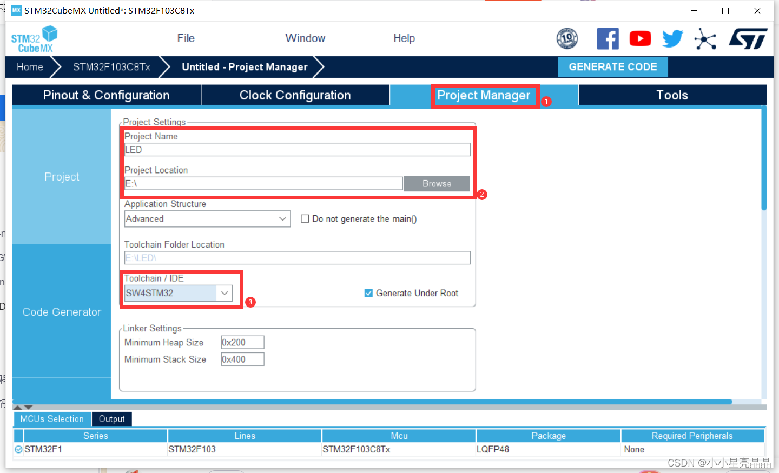Switch to the Tools tab
Screen dimensions: 779x473
coord(672,95)
